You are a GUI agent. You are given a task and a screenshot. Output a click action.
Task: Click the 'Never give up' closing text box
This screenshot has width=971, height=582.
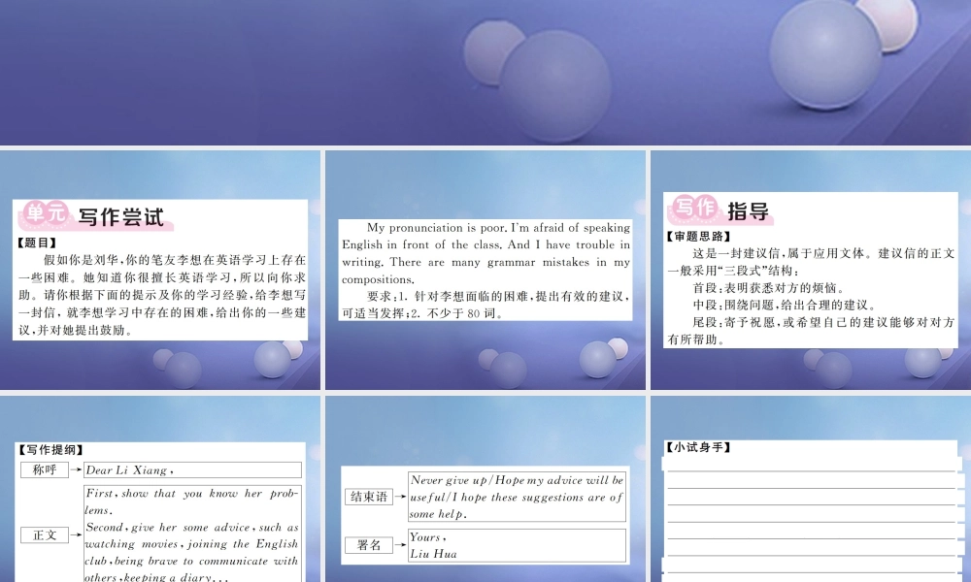point(518,497)
